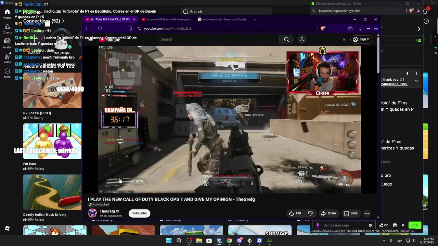Open the Brave hamburger menu

[376, 29]
